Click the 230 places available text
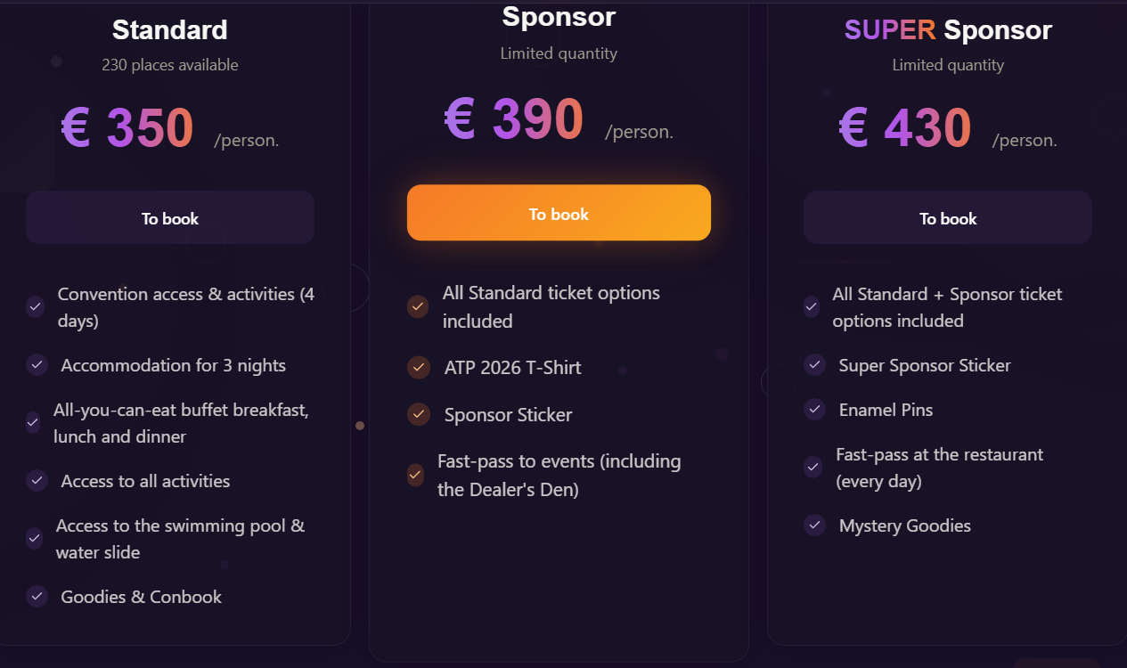 [170, 65]
